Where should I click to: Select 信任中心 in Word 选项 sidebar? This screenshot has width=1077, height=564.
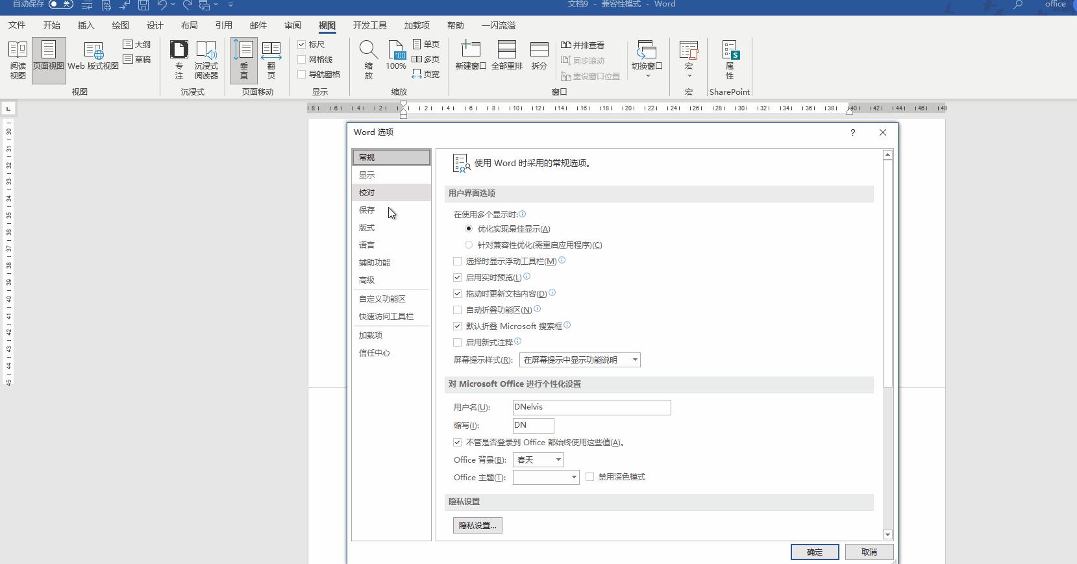[x=391, y=353]
